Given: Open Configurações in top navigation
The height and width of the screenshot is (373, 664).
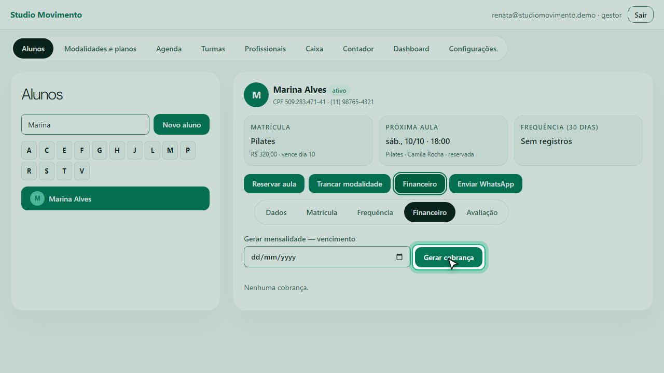Looking at the screenshot, I should [x=473, y=49].
